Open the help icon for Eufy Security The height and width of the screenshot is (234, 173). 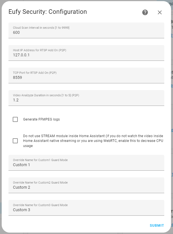tap(145, 12)
